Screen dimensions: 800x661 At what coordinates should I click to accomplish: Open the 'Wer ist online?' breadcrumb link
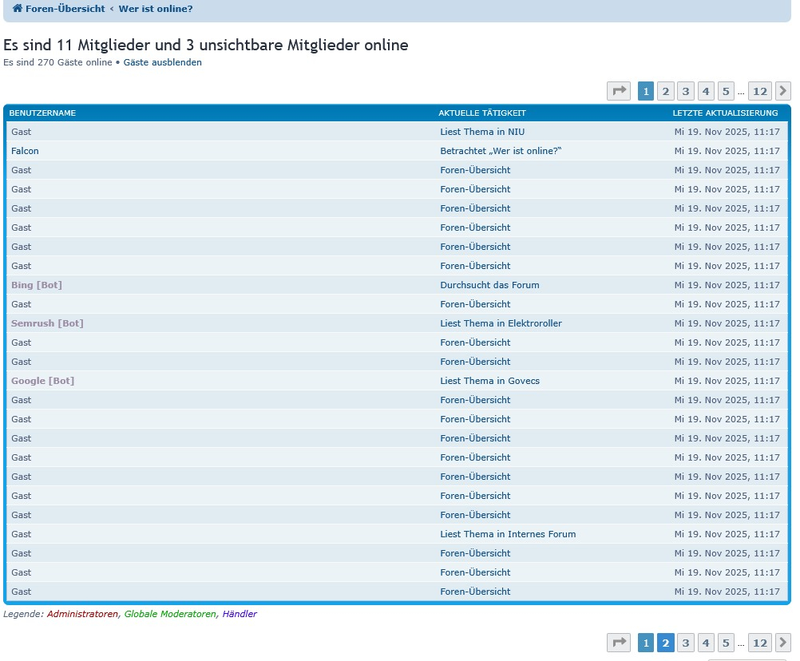pyautogui.click(x=156, y=9)
